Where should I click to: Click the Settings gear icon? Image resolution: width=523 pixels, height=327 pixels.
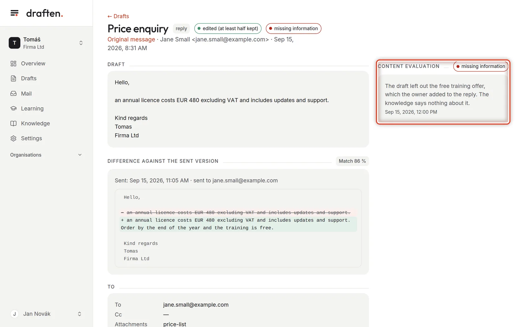click(x=13, y=138)
